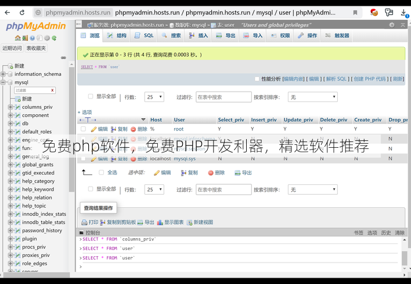411x284 pixels.
Task: Open the Search (搜索) tab
Action: pyautogui.click(x=171, y=35)
